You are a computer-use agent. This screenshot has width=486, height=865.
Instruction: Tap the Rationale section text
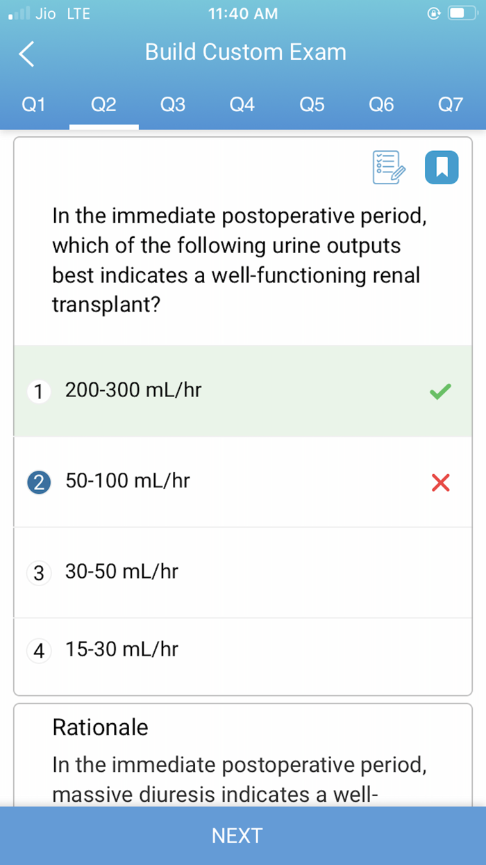(x=100, y=727)
